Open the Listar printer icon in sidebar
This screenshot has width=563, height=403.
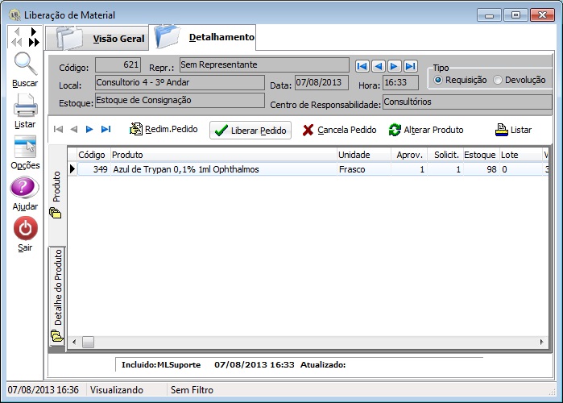tap(25, 106)
